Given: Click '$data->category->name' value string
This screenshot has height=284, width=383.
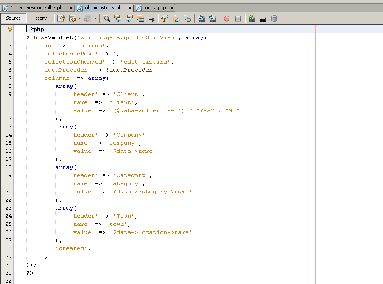Looking at the screenshot, I should (x=151, y=192).
